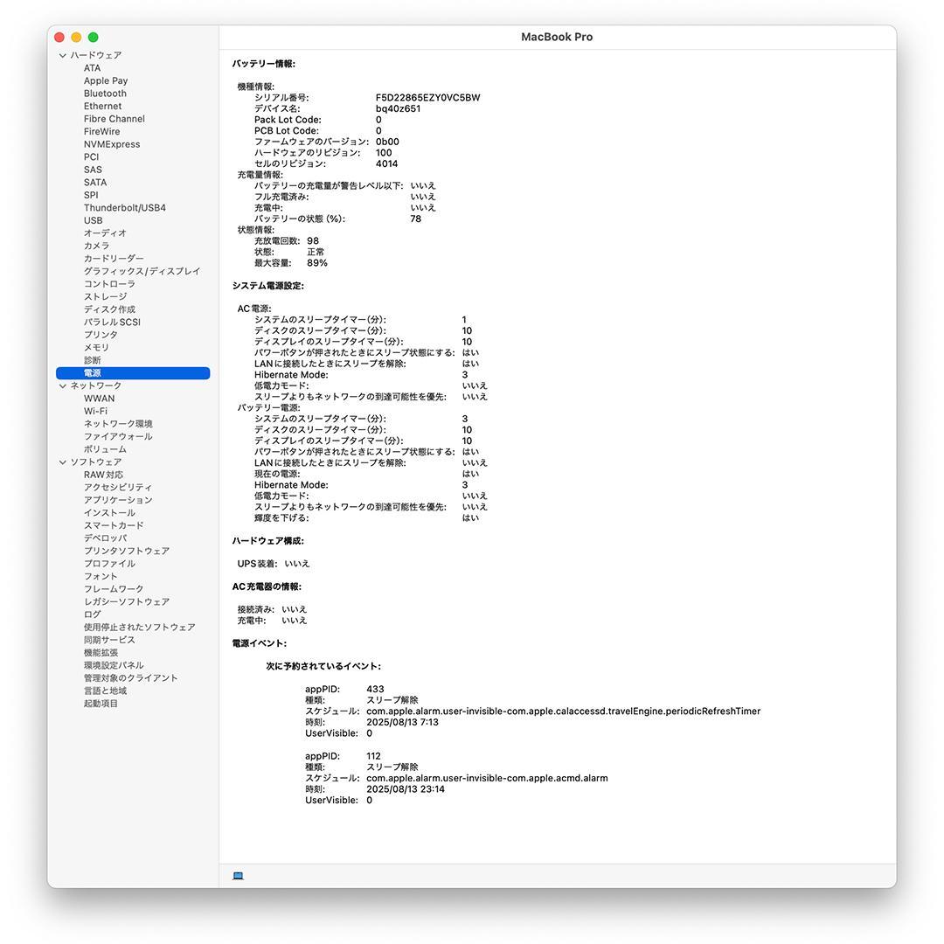Select グラフィックス/ディスプレイ in the sidebar

click(x=142, y=272)
